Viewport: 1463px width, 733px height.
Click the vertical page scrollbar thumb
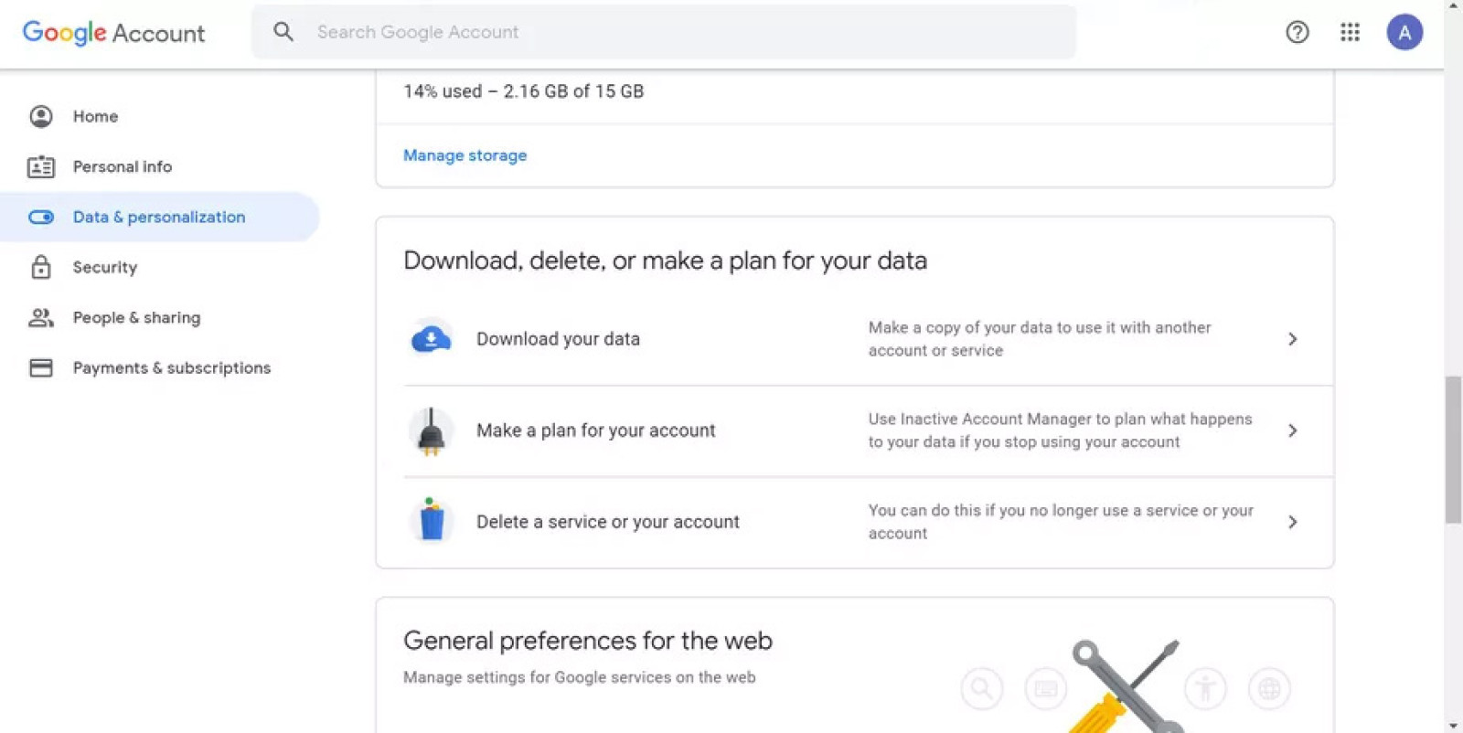[1453, 450]
